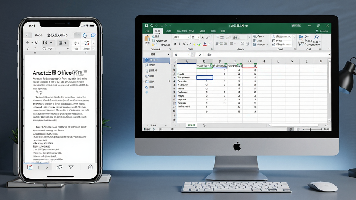Click the Format cells icon in ribbon

273,45
